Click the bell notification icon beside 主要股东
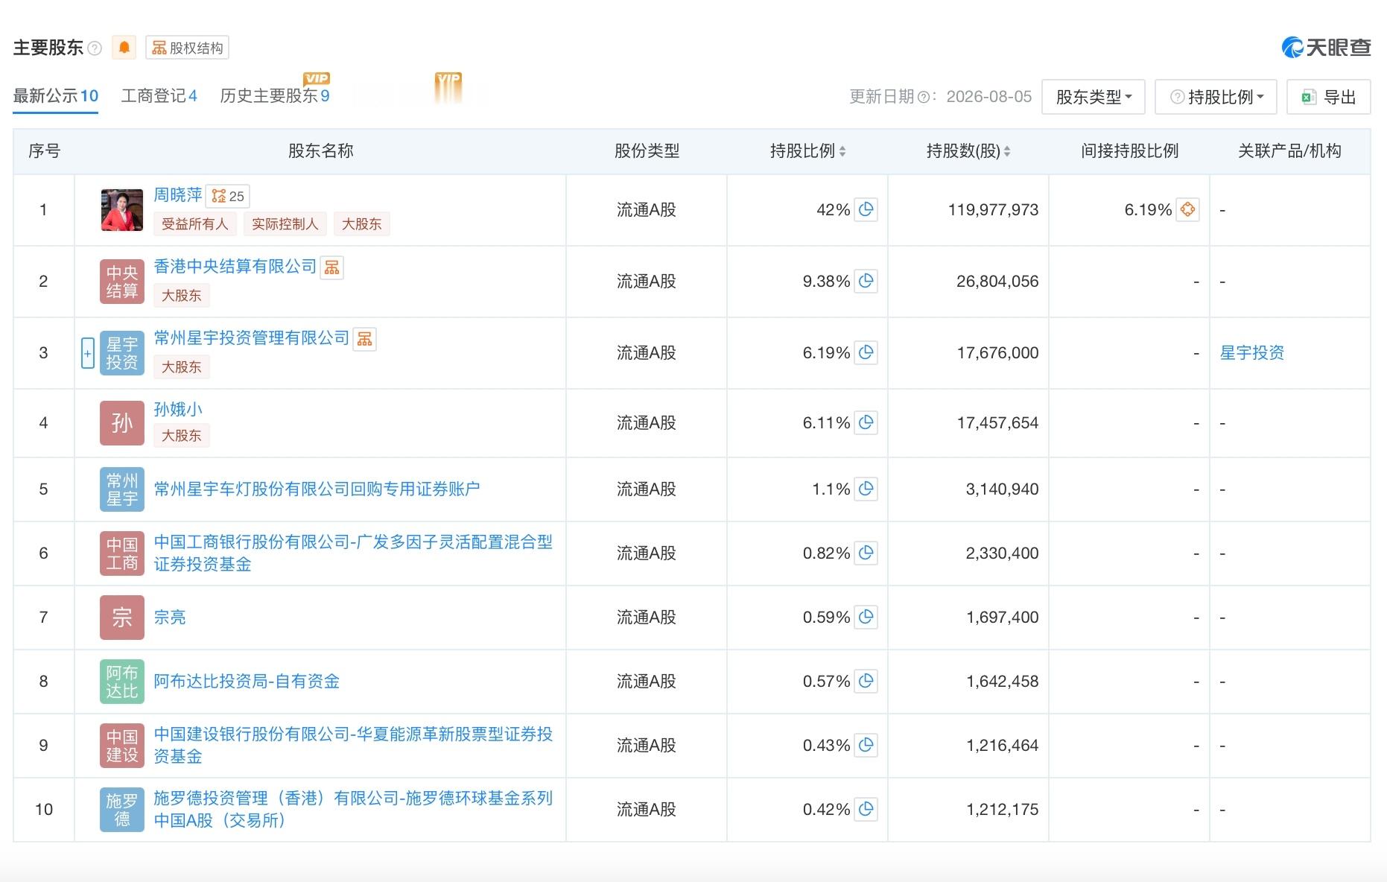1387x882 pixels. [124, 48]
